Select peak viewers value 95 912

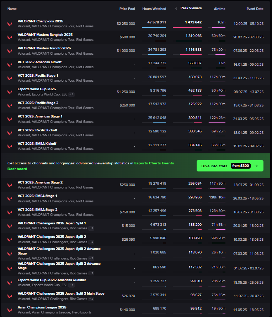coord(196,308)
